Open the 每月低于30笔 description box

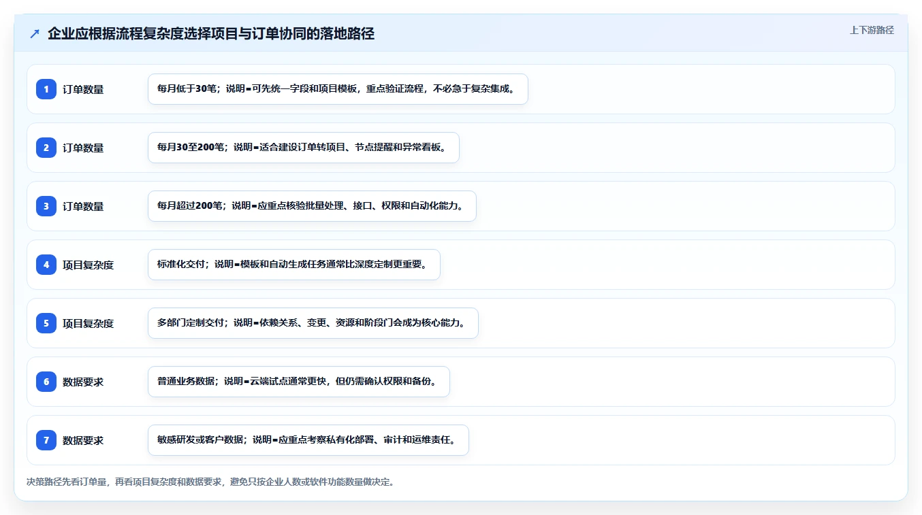[x=338, y=89]
